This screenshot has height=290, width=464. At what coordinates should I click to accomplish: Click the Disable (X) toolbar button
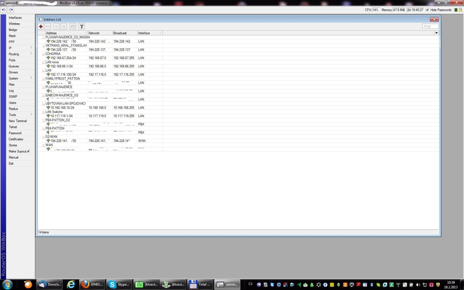click(64, 26)
